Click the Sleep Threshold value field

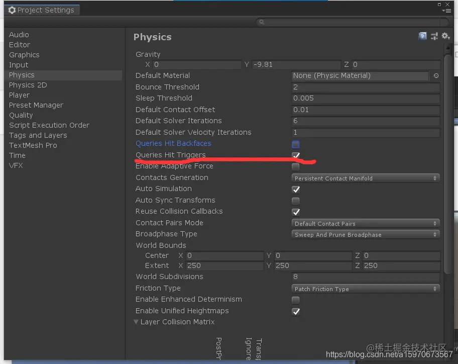[x=366, y=98]
